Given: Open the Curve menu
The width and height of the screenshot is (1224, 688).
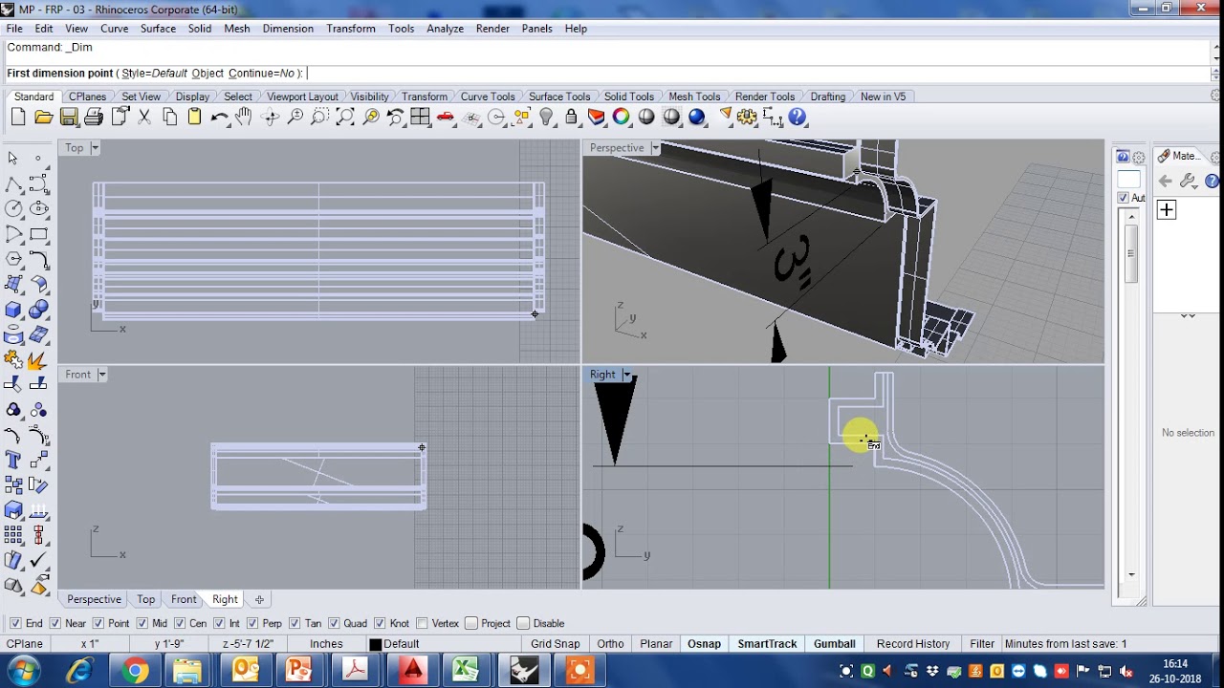Looking at the screenshot, I should point(114,29).
